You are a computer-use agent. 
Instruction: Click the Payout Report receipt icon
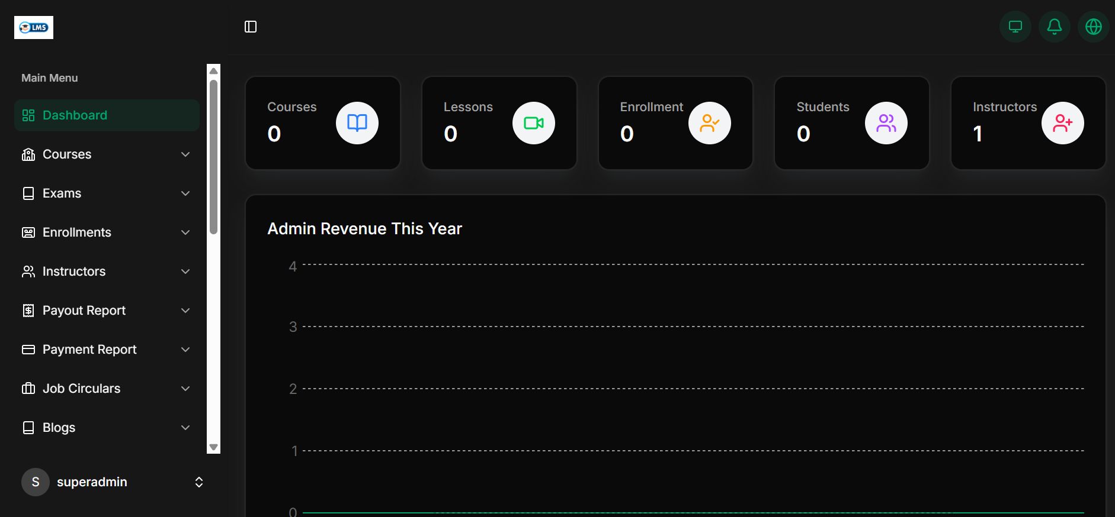pyautogui.click(x=28, y=311)
